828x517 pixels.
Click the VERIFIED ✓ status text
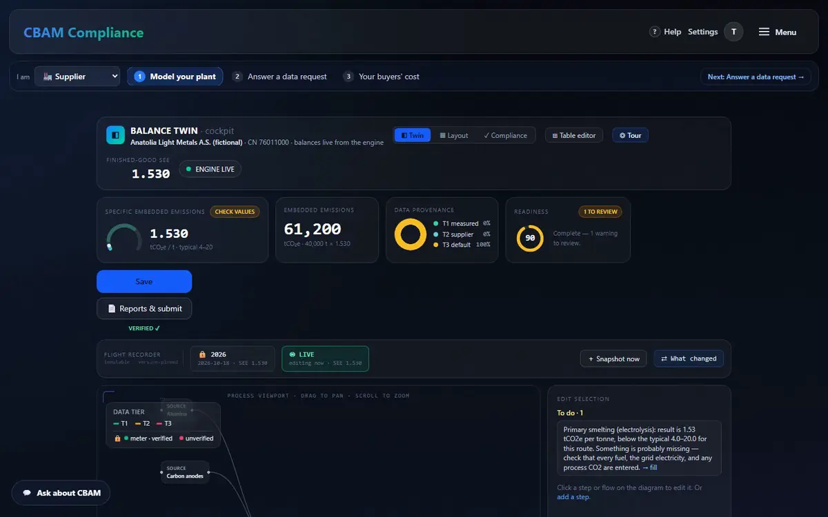click(x=144, y=328)
